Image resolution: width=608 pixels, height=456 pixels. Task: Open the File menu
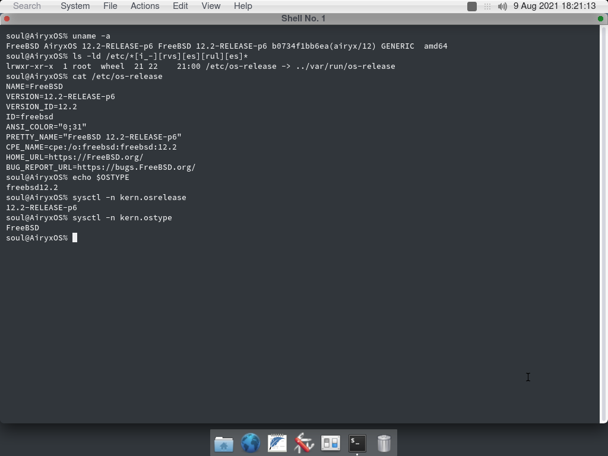[x=110, y=6]
